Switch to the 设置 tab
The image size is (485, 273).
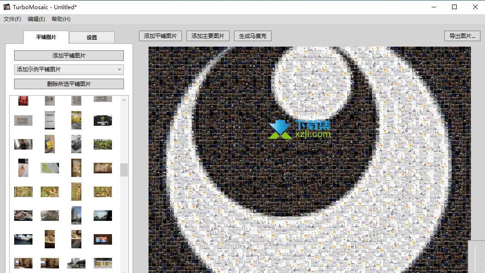(x=92, y=37)
